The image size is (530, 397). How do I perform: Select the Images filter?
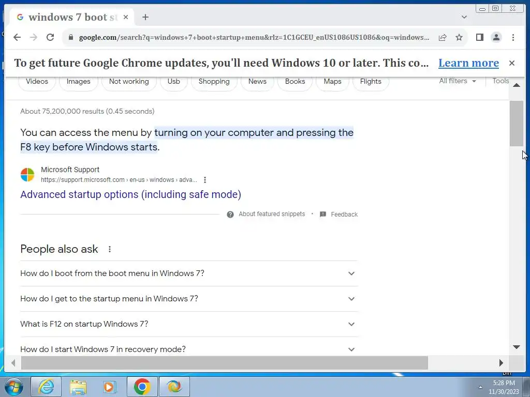(x=79, y=81)
